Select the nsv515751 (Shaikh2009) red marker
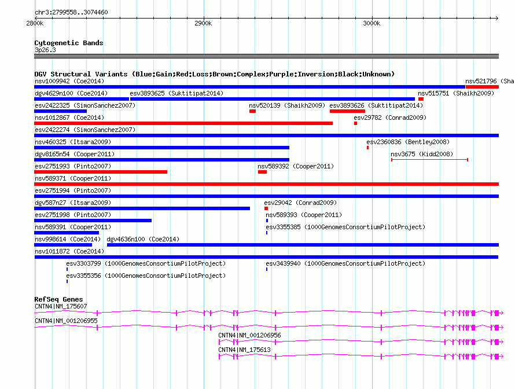 pos(421,99)
